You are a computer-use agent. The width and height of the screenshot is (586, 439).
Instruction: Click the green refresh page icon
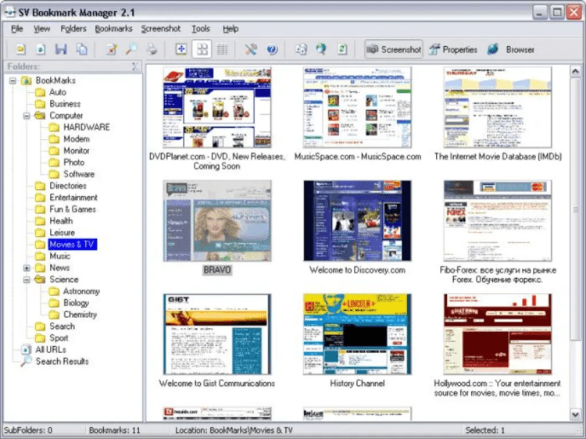[x=342, y=49]
